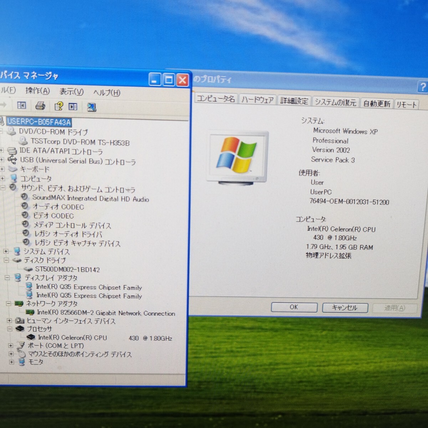Click the help question mark in Properties title bar
Viewport: 428px width, 428px height.
[x=423, y=87]
